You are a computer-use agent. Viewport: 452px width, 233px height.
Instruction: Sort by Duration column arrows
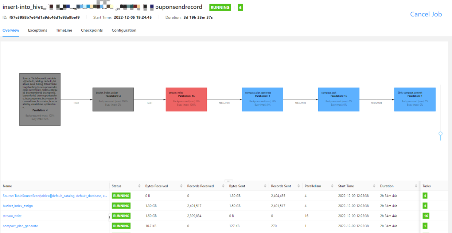pos(416,186)
